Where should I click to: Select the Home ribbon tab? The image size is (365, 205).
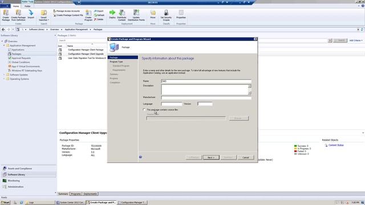[x=16, y=6]
